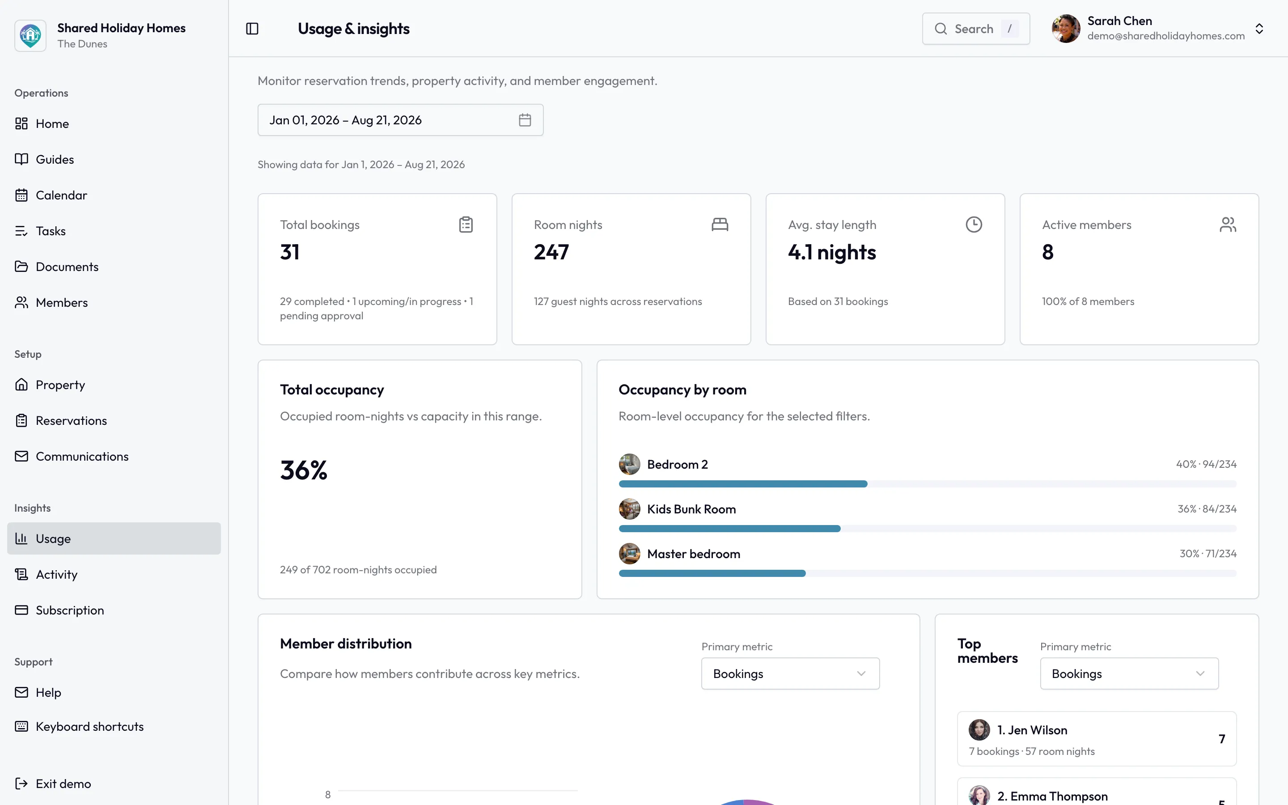Click the Communications envelope icon
The height and width of the screenshot is (805, 1288).
point(21,456)
